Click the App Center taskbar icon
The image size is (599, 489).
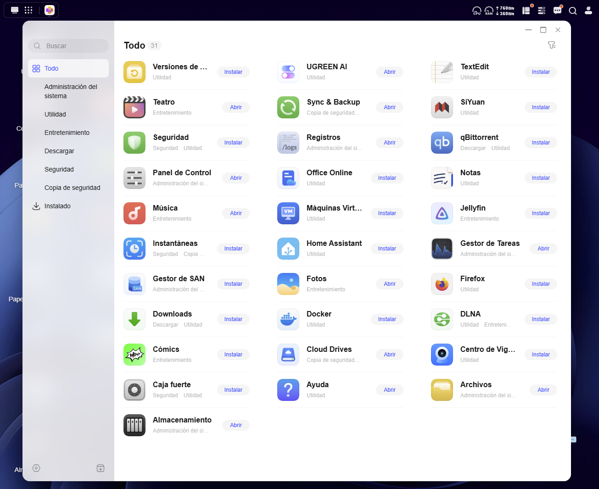(x=50, y=10)
